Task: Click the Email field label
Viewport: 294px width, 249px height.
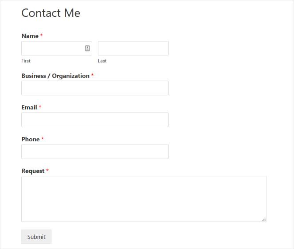Action: 29,107
